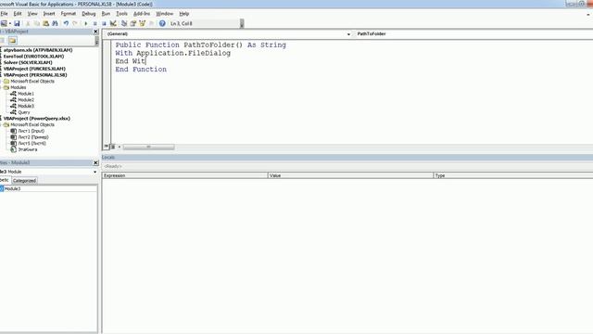This screenshot has width=593, height=334.
Task: Open the dropdown arrow beside the Excel icon
Action: tap(10, 23)
